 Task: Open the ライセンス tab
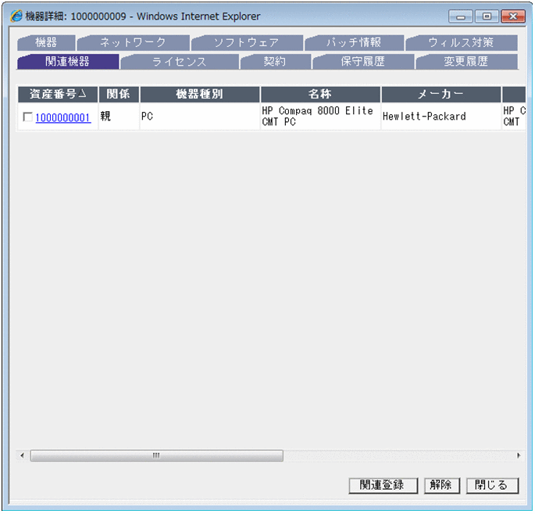(x=180, y=62)
